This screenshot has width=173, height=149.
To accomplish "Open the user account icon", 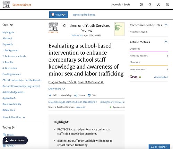I will [x=158, y=5].
